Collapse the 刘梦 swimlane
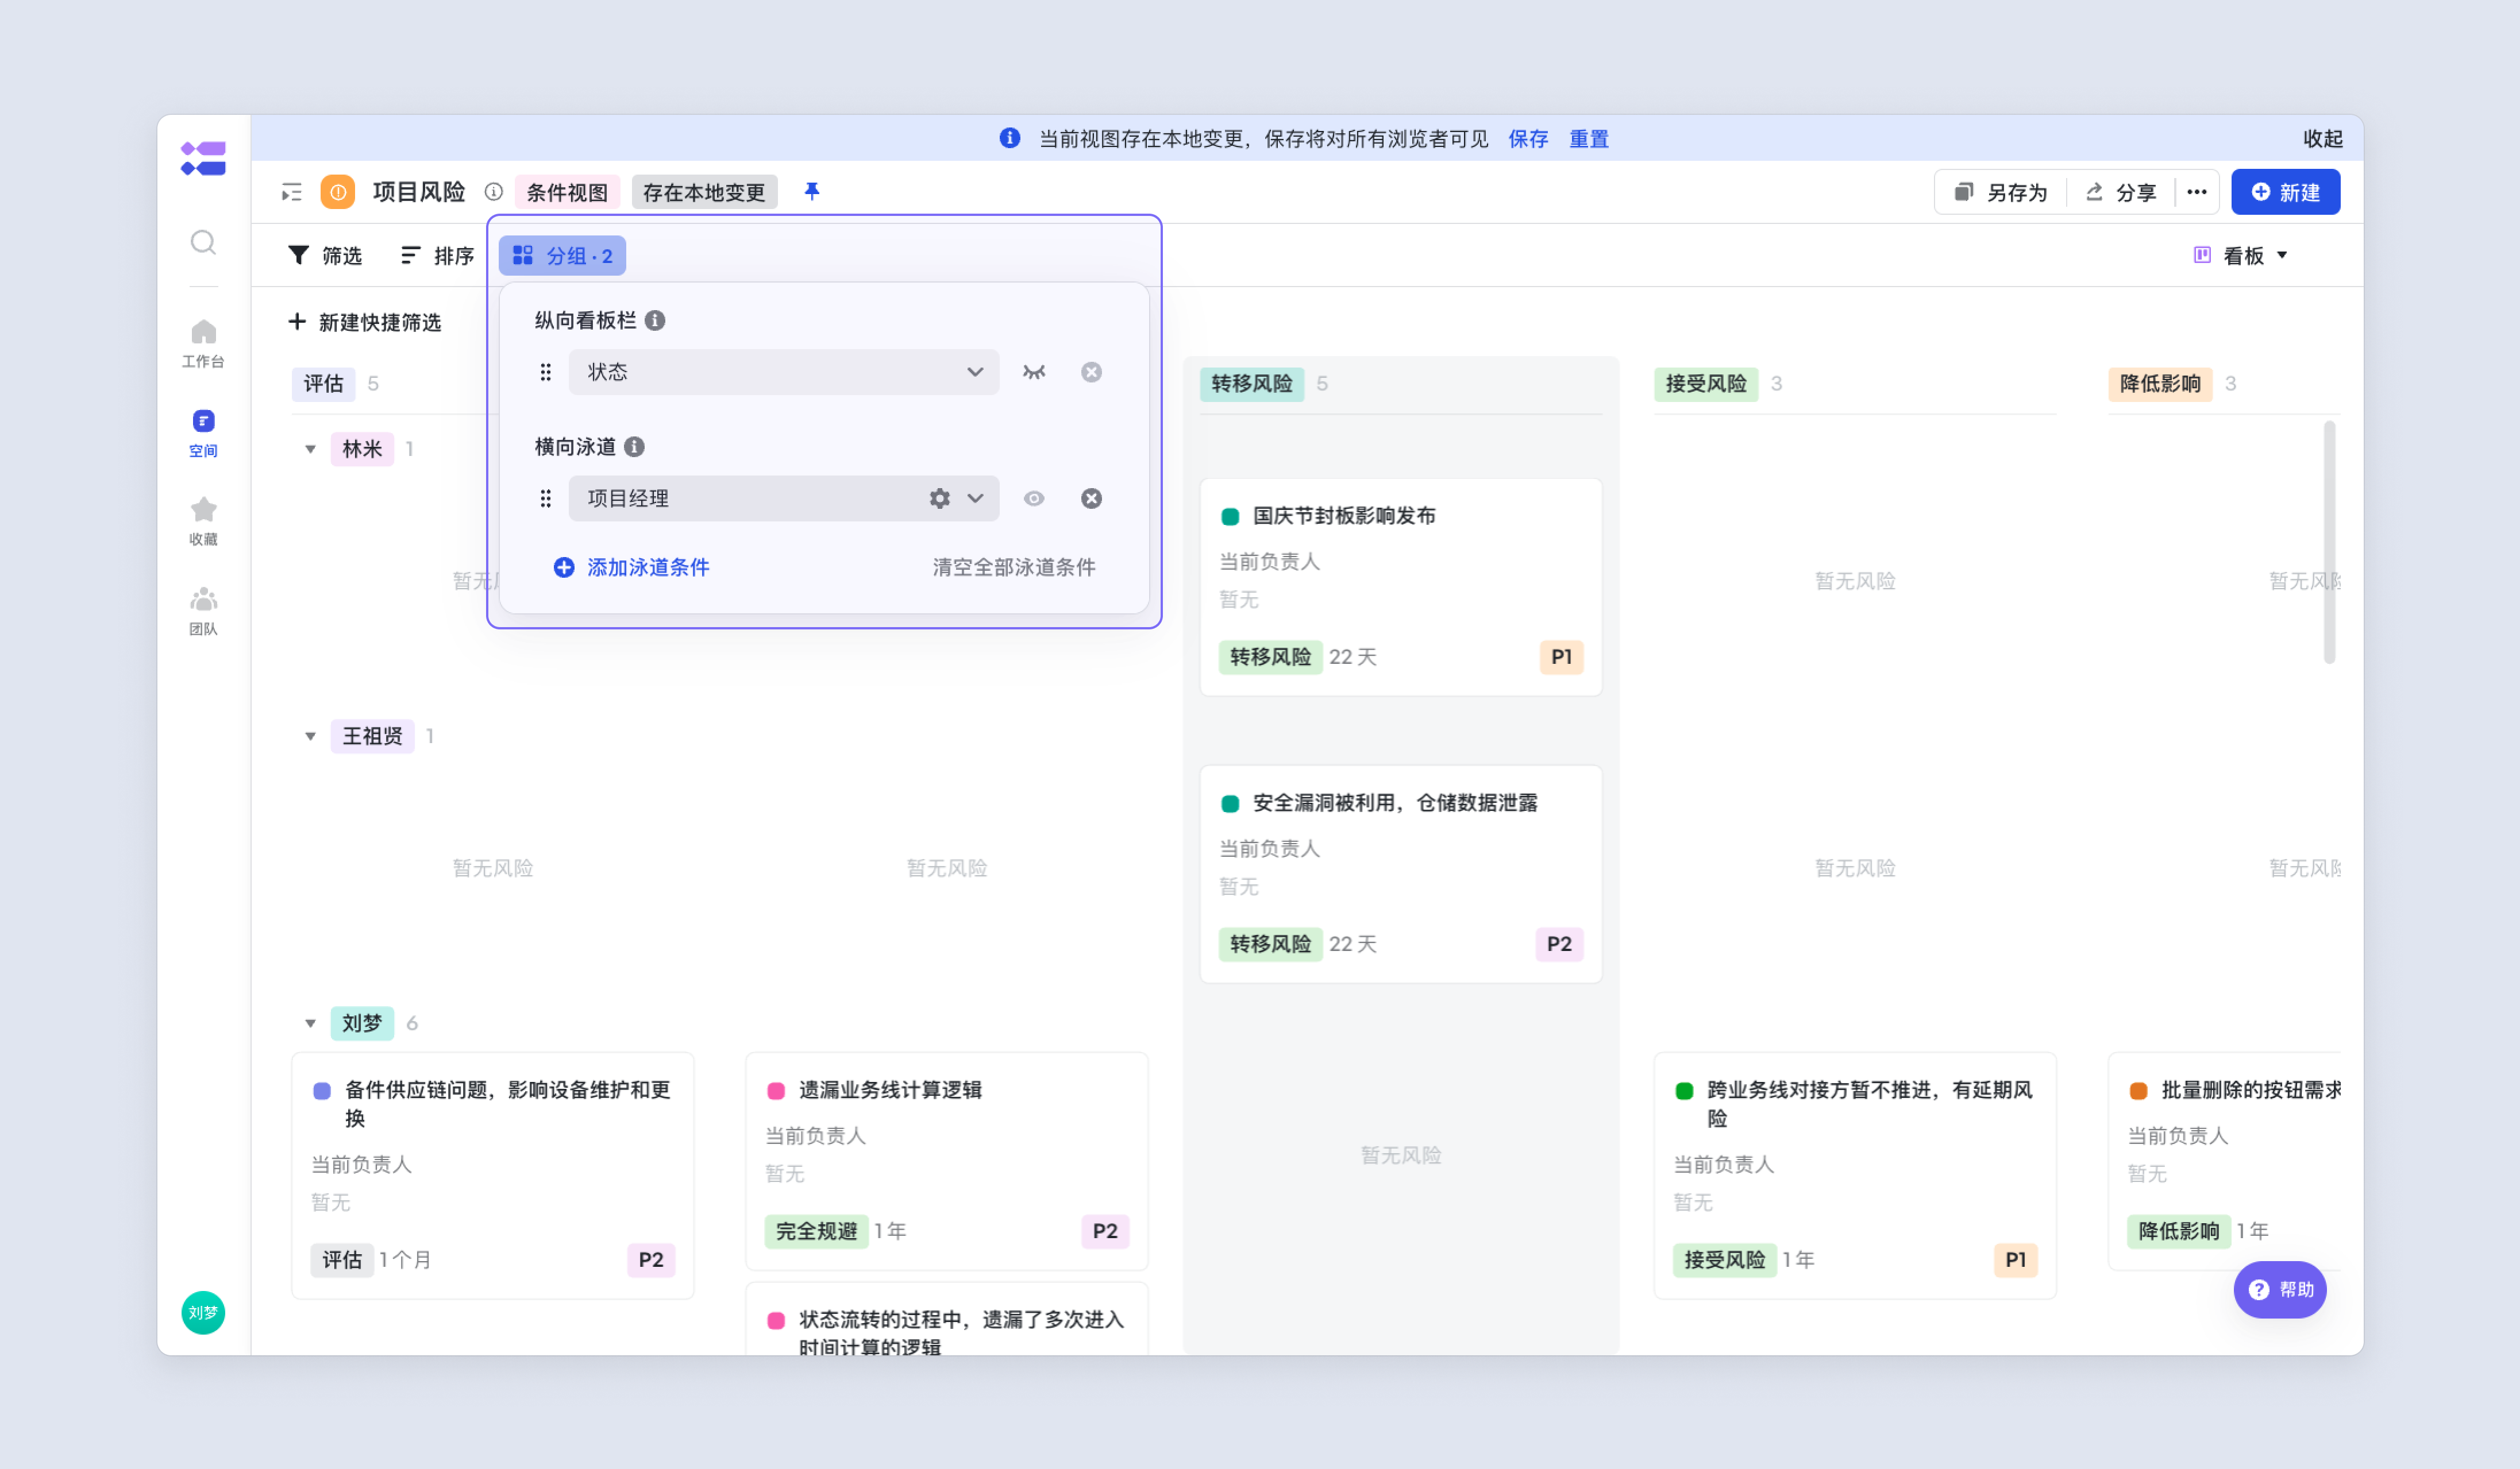 coord(310,1023)
